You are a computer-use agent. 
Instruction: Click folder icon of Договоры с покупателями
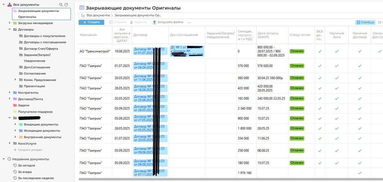tap(21, 36)
